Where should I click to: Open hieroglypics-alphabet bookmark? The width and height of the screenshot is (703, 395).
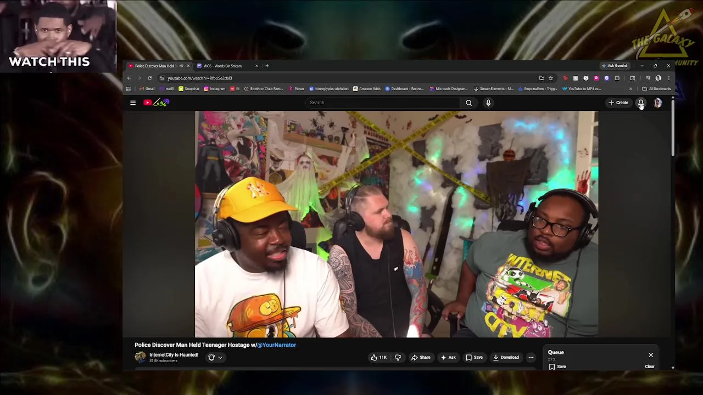click(x=329, y=88)
